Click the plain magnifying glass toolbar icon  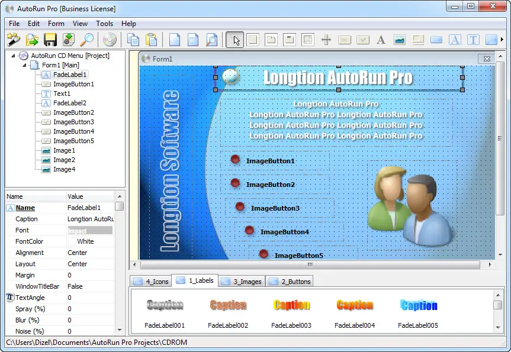[87, 40]
